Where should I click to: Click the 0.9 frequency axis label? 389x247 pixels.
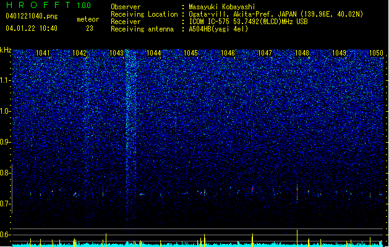click(6, 142)
